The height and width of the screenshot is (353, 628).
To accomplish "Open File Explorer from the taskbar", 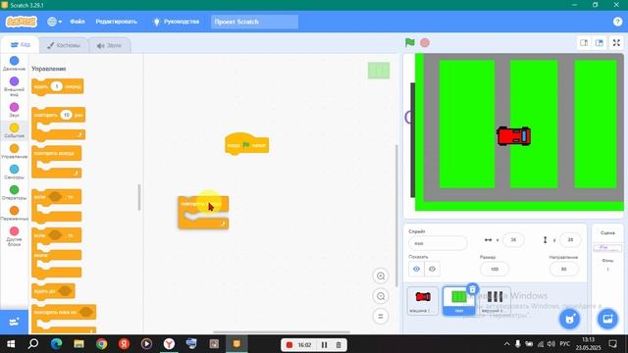I will click(78, 344).
